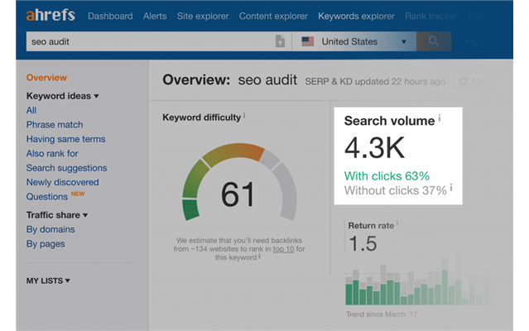Open the Dashboard navigation item

[x=109, y=16]
